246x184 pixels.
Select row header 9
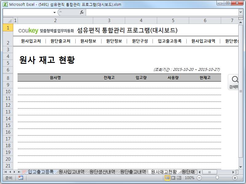(x=8, y=85)
